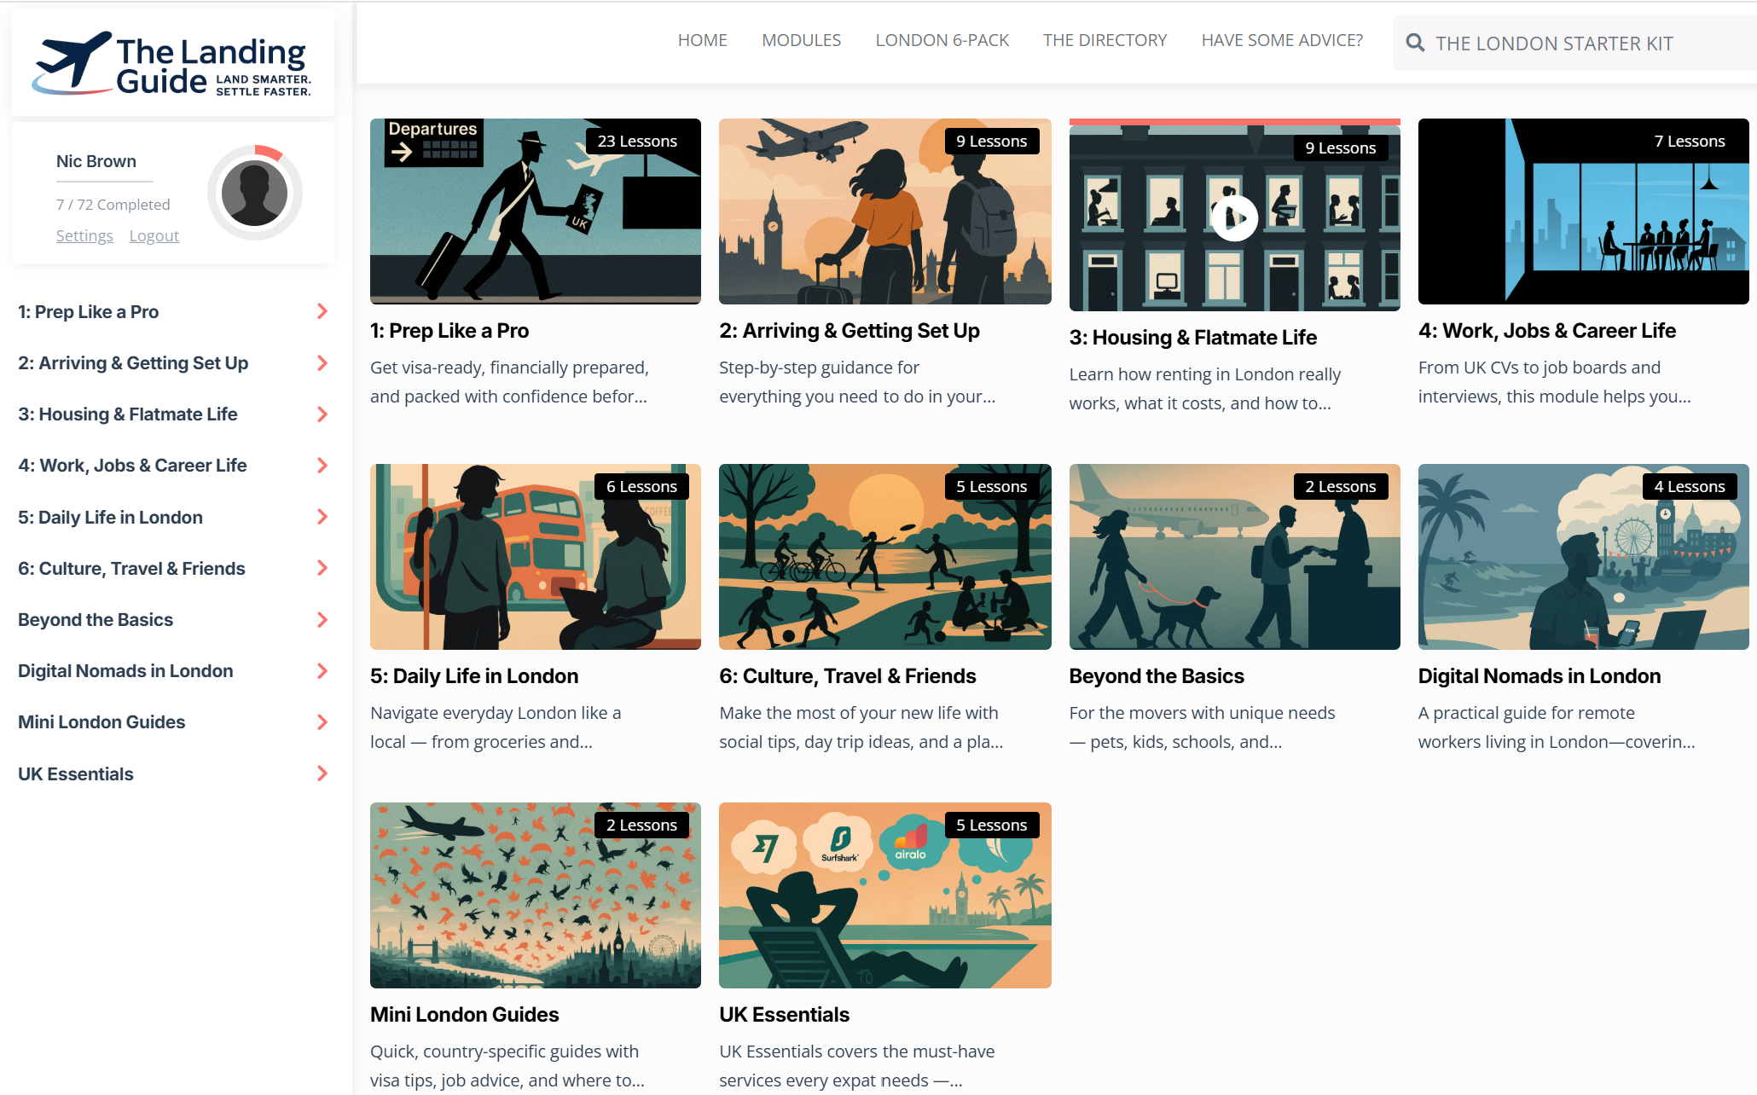1757x1095 pixels.
Task: Click the Logout link
Action: [154, 236]
